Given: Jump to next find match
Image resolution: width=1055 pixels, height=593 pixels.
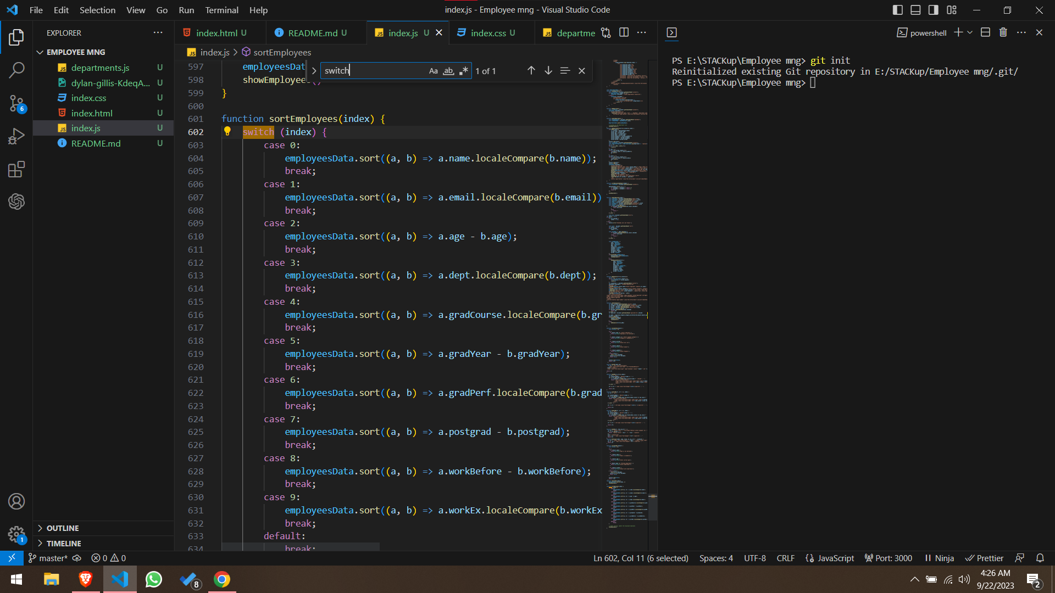Looking at the screenshot, I should tap(548, 71).
